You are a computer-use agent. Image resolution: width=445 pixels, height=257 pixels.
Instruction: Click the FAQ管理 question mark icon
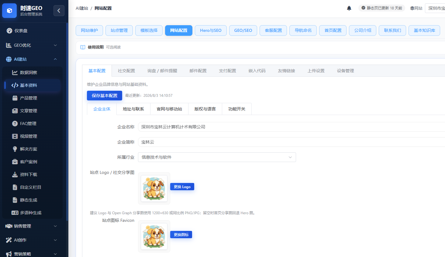click(15, 123)
